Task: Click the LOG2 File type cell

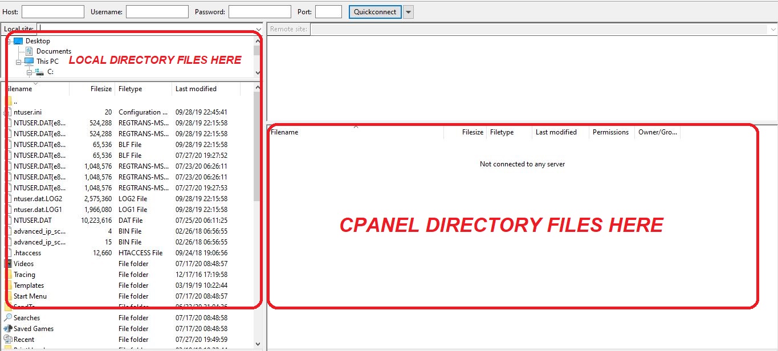Action: click(x=133, y=199)
